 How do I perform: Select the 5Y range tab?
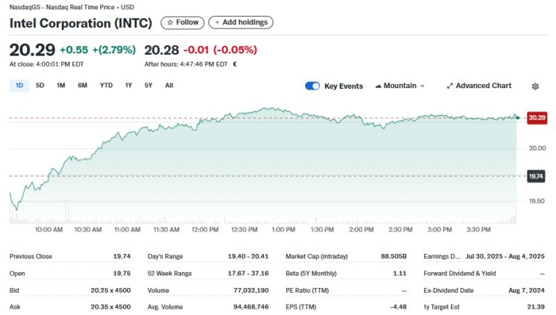pos(148,85)
